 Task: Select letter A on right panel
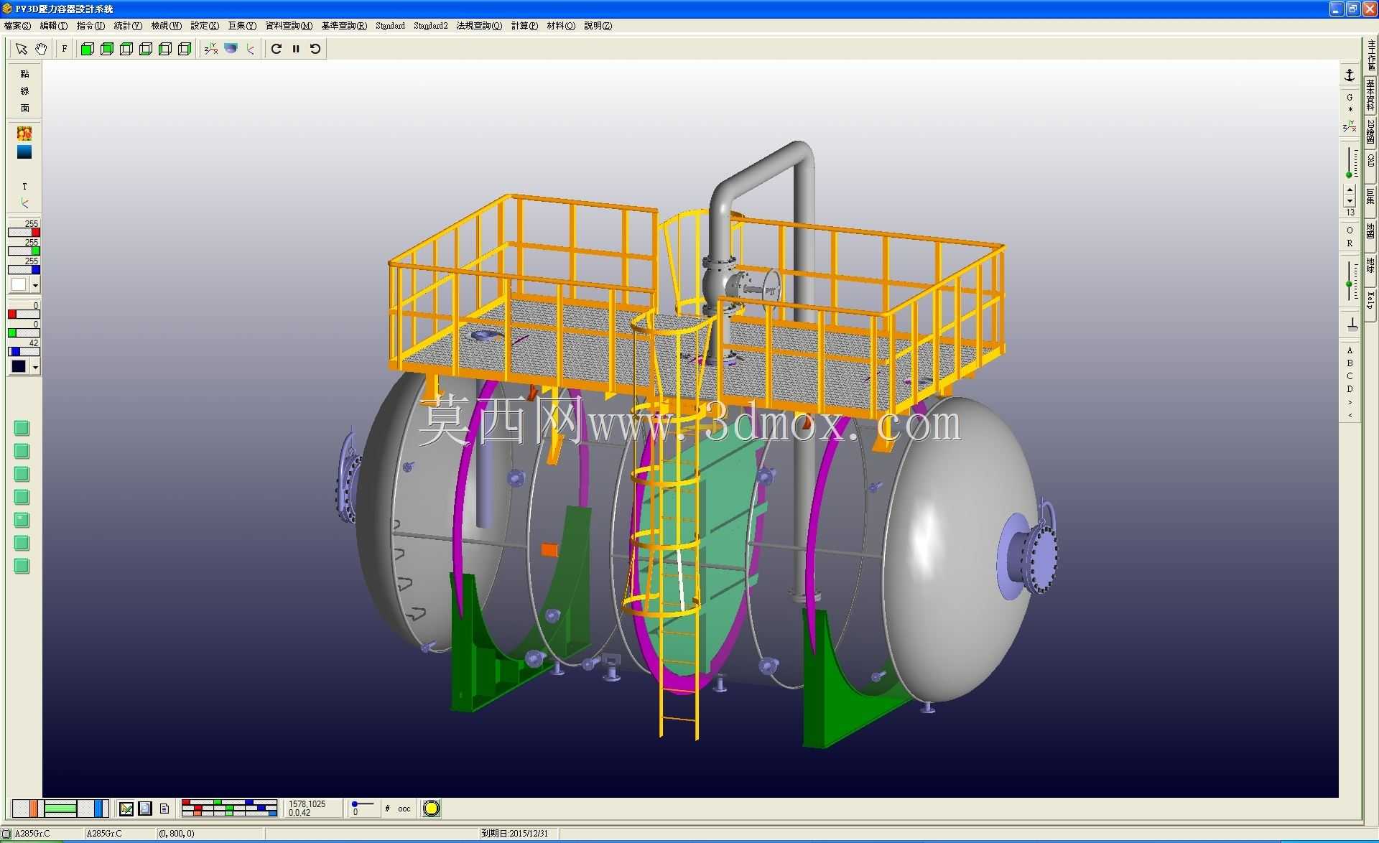click(1350, 350)
